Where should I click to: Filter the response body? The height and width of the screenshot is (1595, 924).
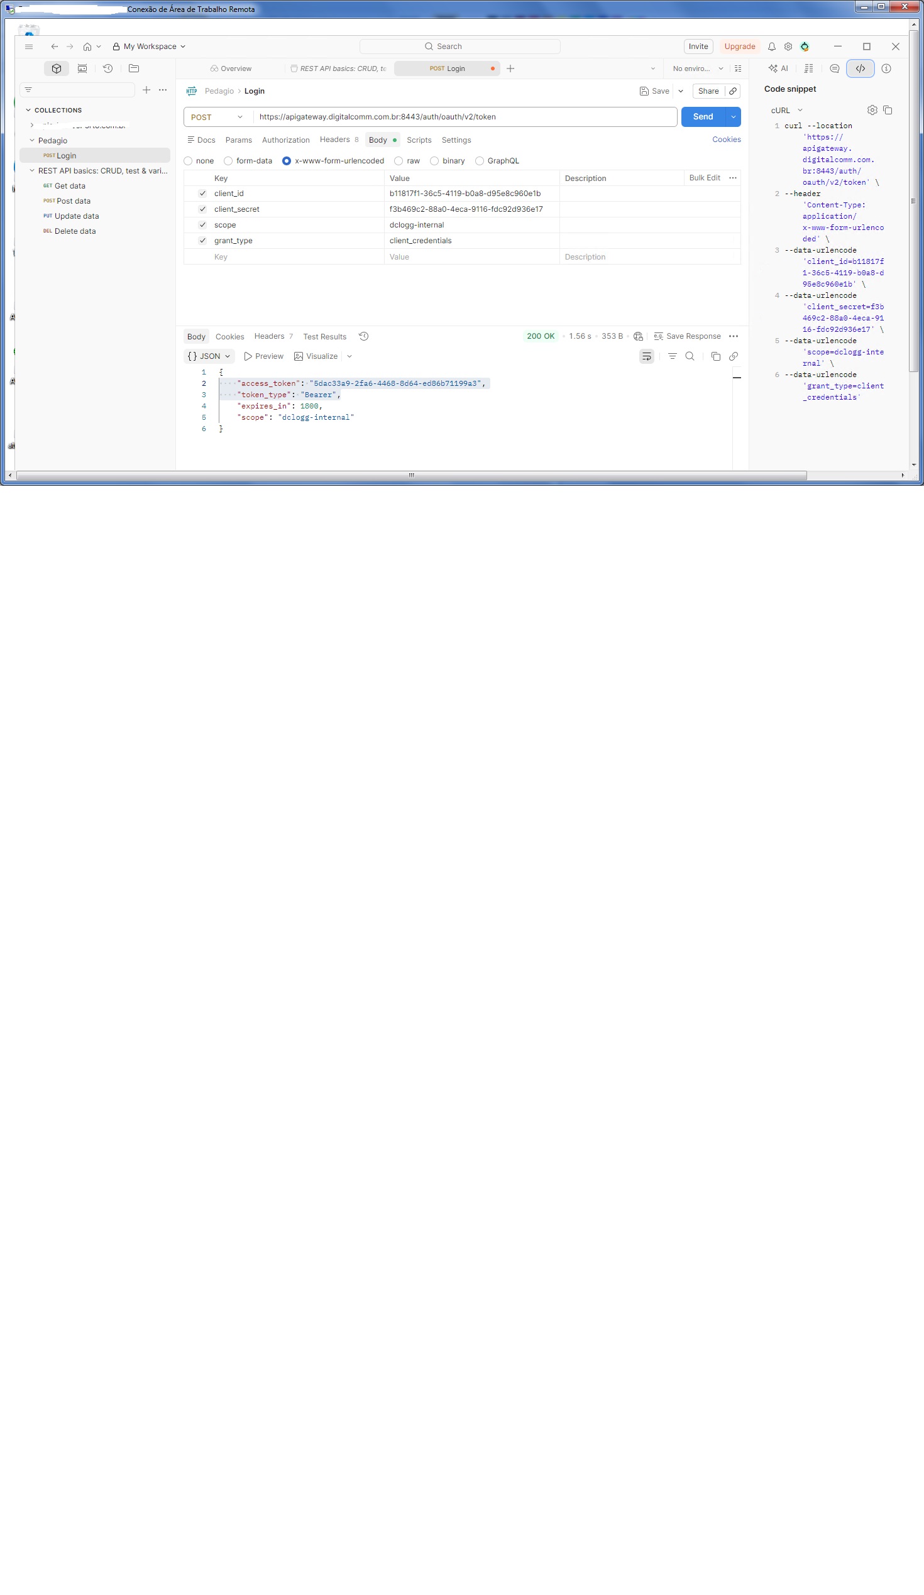point(673,357)
